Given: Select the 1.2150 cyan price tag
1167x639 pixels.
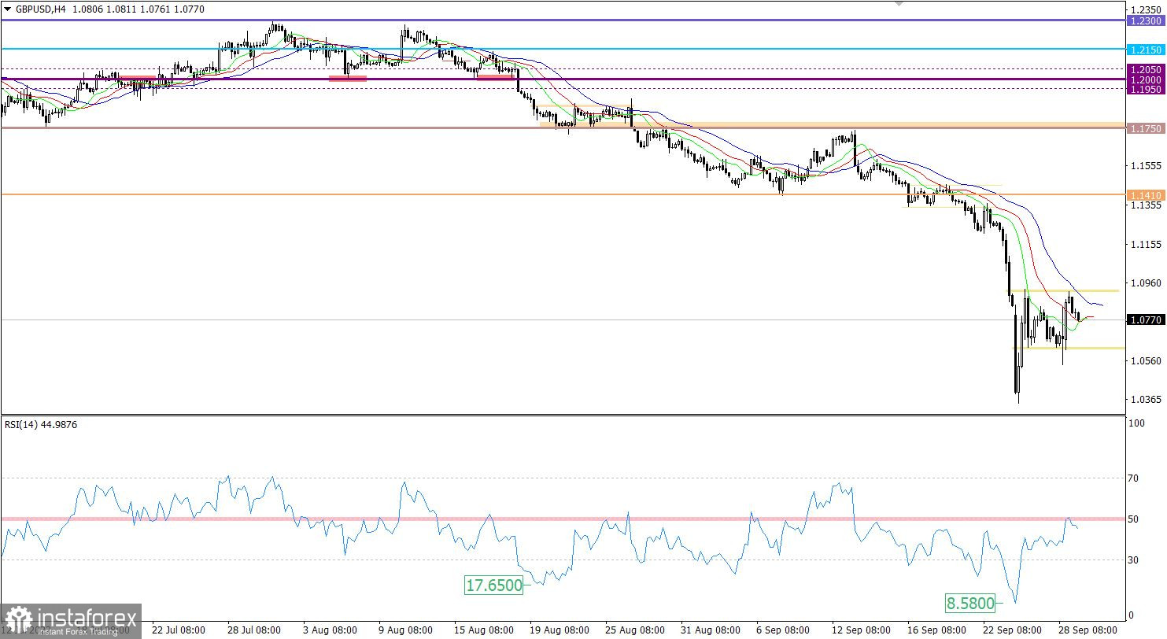Looking at the screenshot, I should point(1145,50).
